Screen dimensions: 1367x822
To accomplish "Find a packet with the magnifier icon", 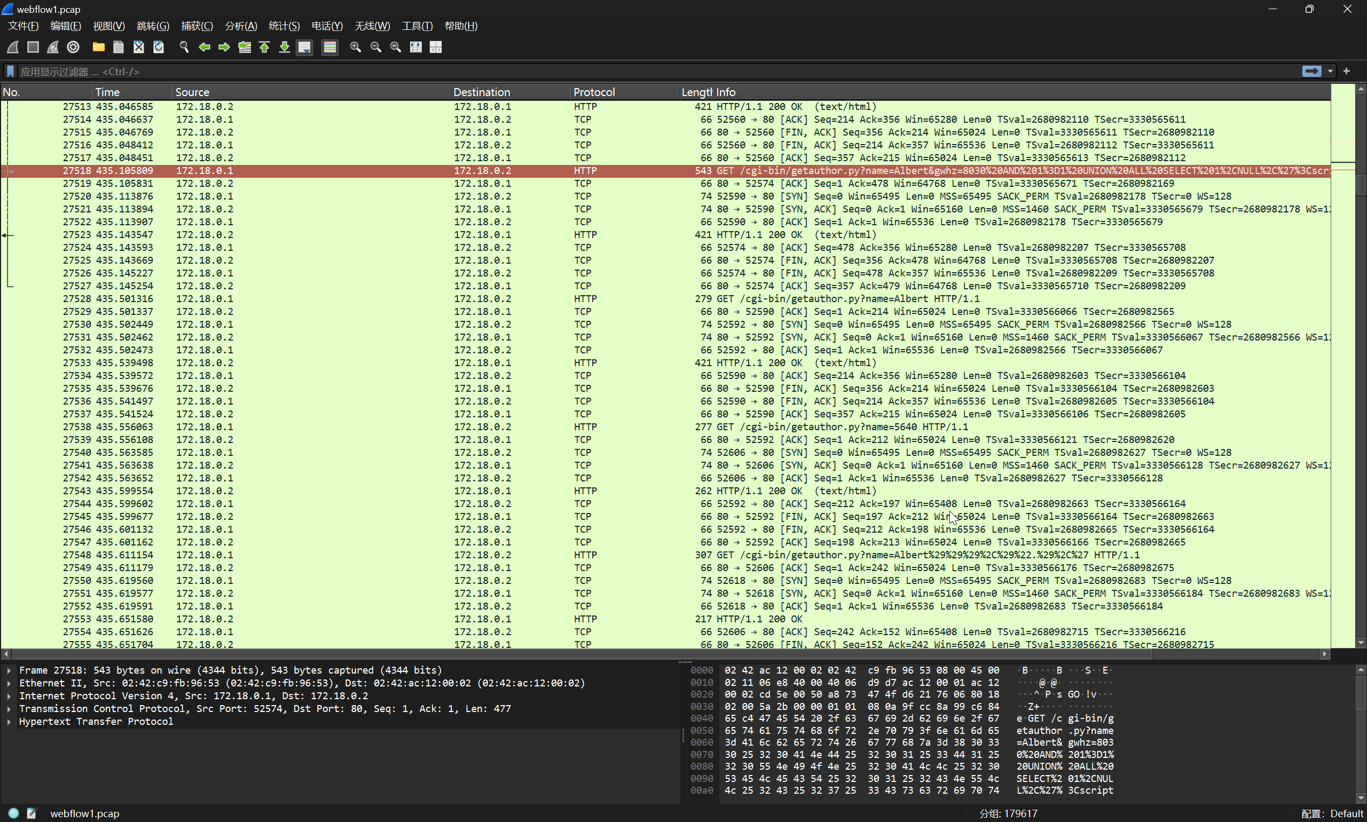I will tap(184, 47).
